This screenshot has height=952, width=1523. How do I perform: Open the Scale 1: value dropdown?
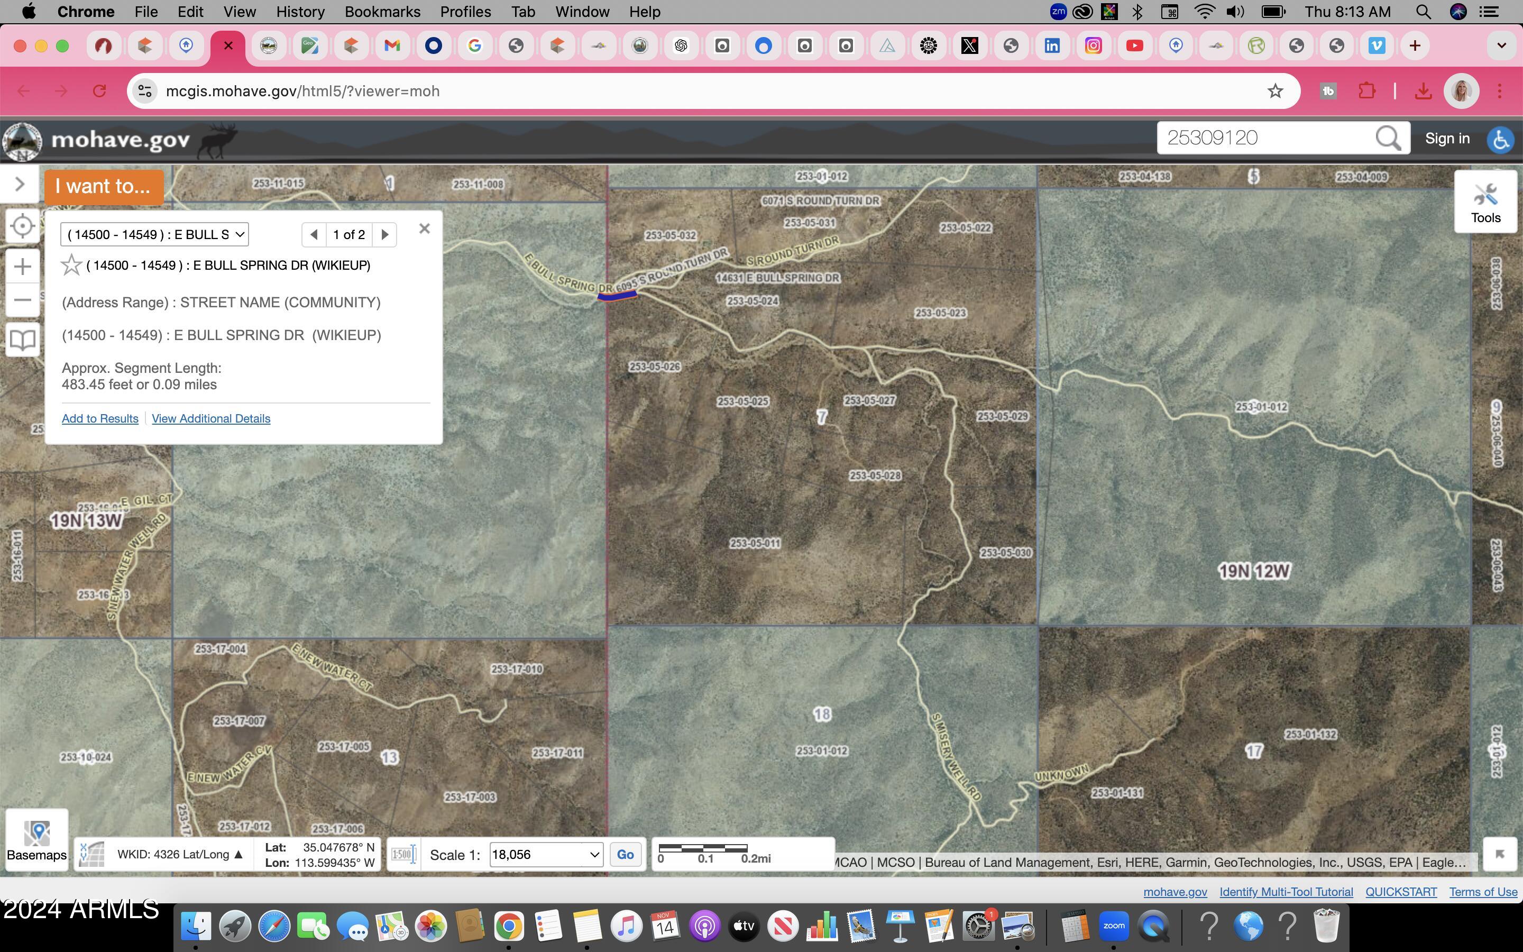pyautogui.click(x=592, y=854)
